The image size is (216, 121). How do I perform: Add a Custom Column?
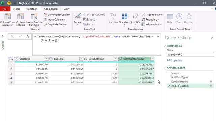click(20, 19)
